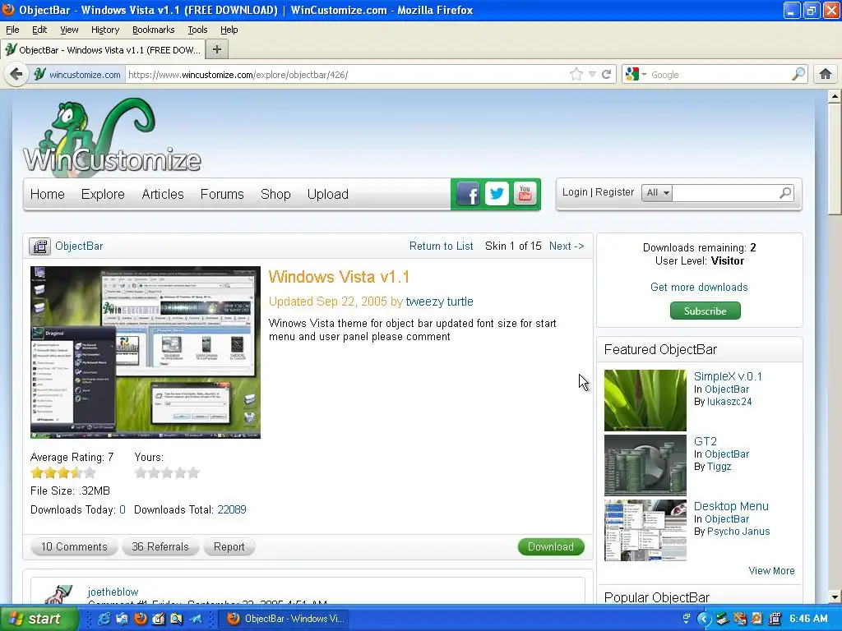
Task: Go to the Forums navigation item
Action: 222,194
